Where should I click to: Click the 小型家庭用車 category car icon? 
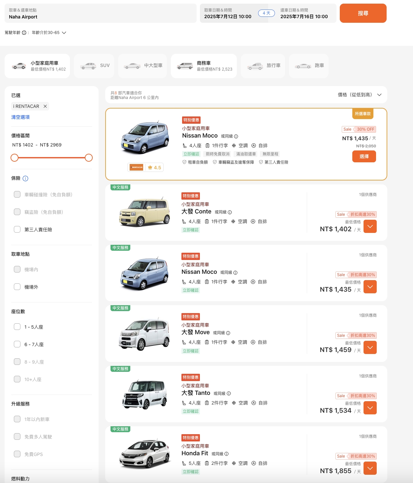pos(19,66)
